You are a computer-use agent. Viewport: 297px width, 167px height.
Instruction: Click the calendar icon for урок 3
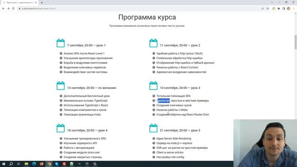coord(154,85)
